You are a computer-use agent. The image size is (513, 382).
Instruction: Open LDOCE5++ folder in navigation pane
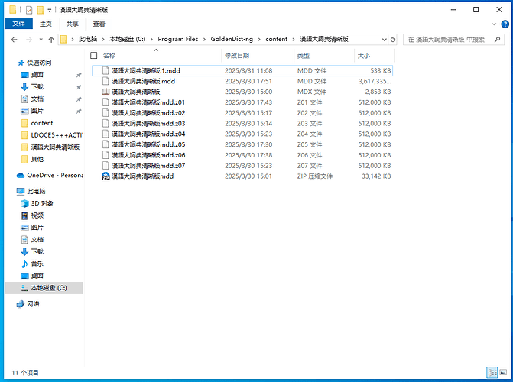(57, 135)
